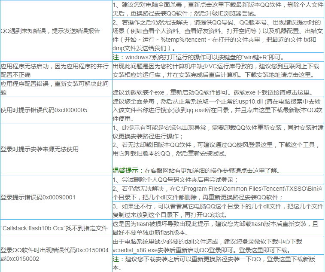Select the cell '登录时提示安装来源无法使用'

(56, 149)
